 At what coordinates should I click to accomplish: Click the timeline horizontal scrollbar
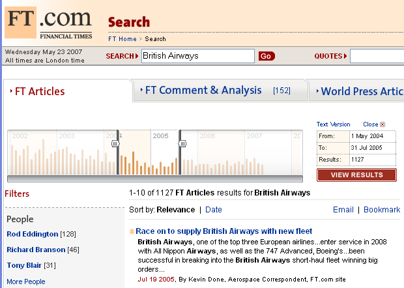click(x=155, y=179)
